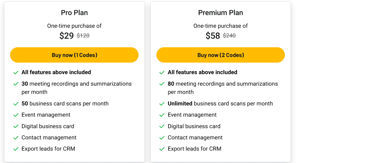Click Premium Plan Export leads checkmark
Viewport: 365px width, 163px height.
pyautogui.click(x=162, y=149)
